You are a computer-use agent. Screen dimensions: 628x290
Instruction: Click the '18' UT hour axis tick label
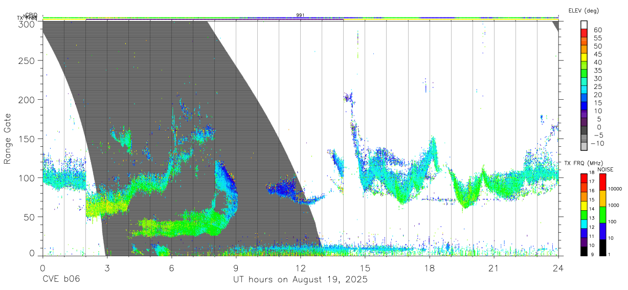429,268
